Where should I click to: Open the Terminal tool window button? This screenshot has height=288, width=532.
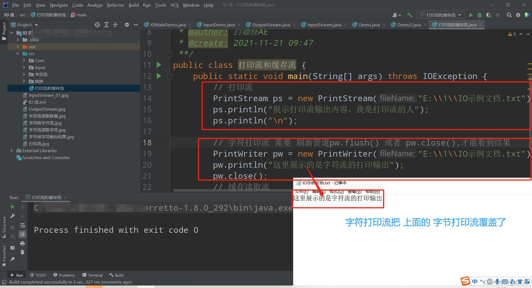click(93, 275)
